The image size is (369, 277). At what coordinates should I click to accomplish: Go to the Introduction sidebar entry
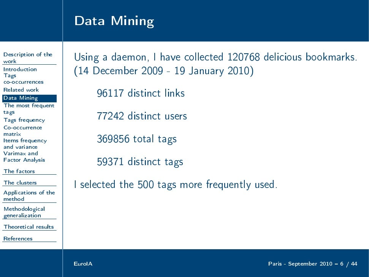click(20, 69)
